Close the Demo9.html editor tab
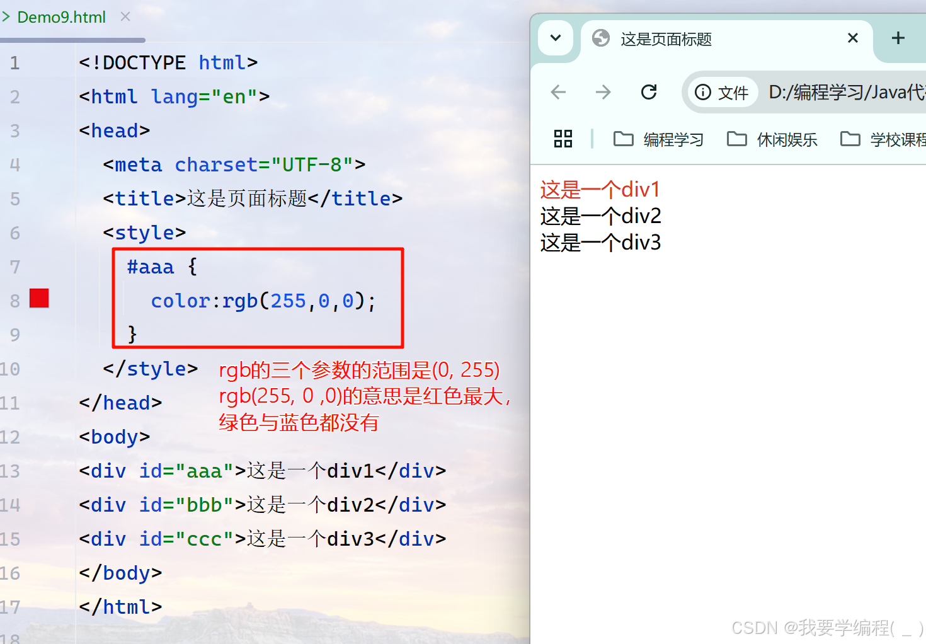Screen dimensions: 926x644 125,16
